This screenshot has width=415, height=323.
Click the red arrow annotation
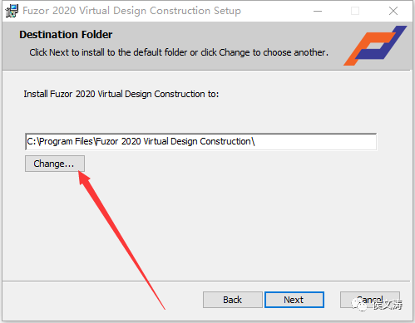point(121,240)
